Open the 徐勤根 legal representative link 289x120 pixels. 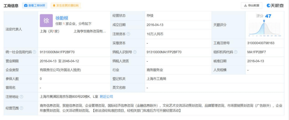pyautogui.click(x=62, y=18)
